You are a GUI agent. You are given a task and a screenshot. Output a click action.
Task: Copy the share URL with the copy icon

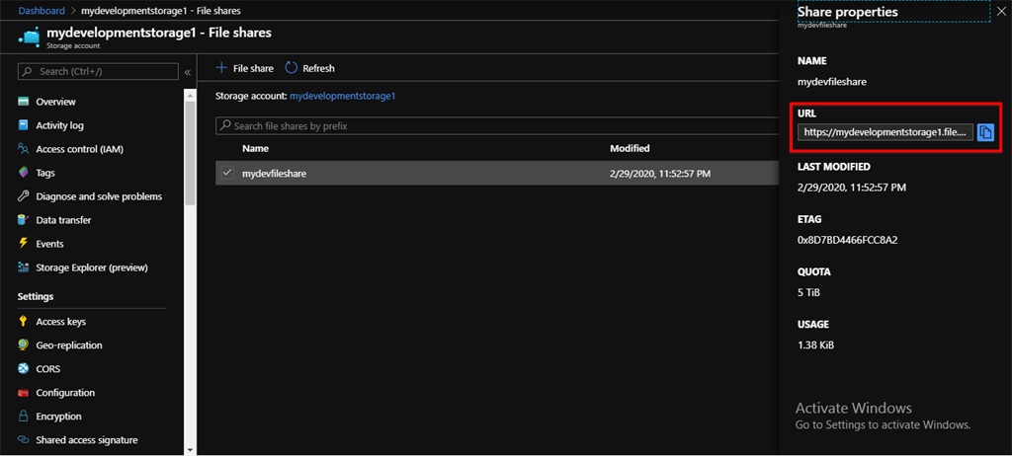[985, 132]
